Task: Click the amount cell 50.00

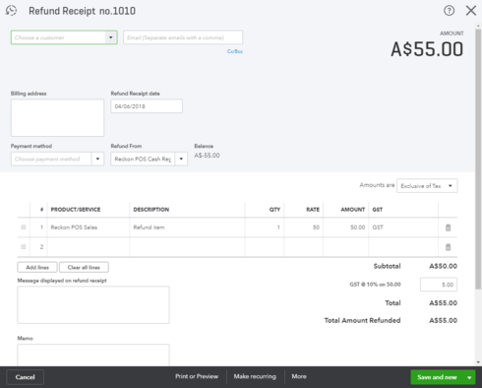Action: [346, 227]
